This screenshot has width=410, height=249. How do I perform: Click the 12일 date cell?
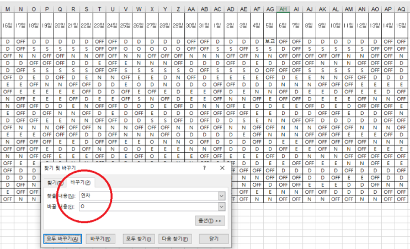362,25
